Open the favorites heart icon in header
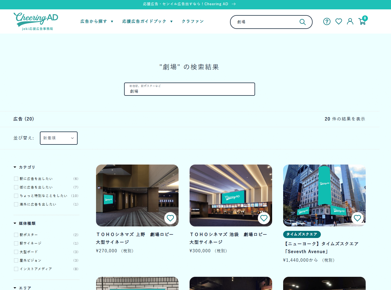This screenshot has width=391, height=290. pos(339,21)
